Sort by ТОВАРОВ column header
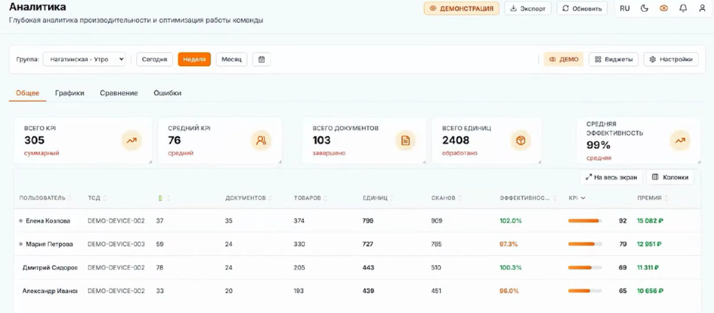The image size is (714, 313). 310,198
